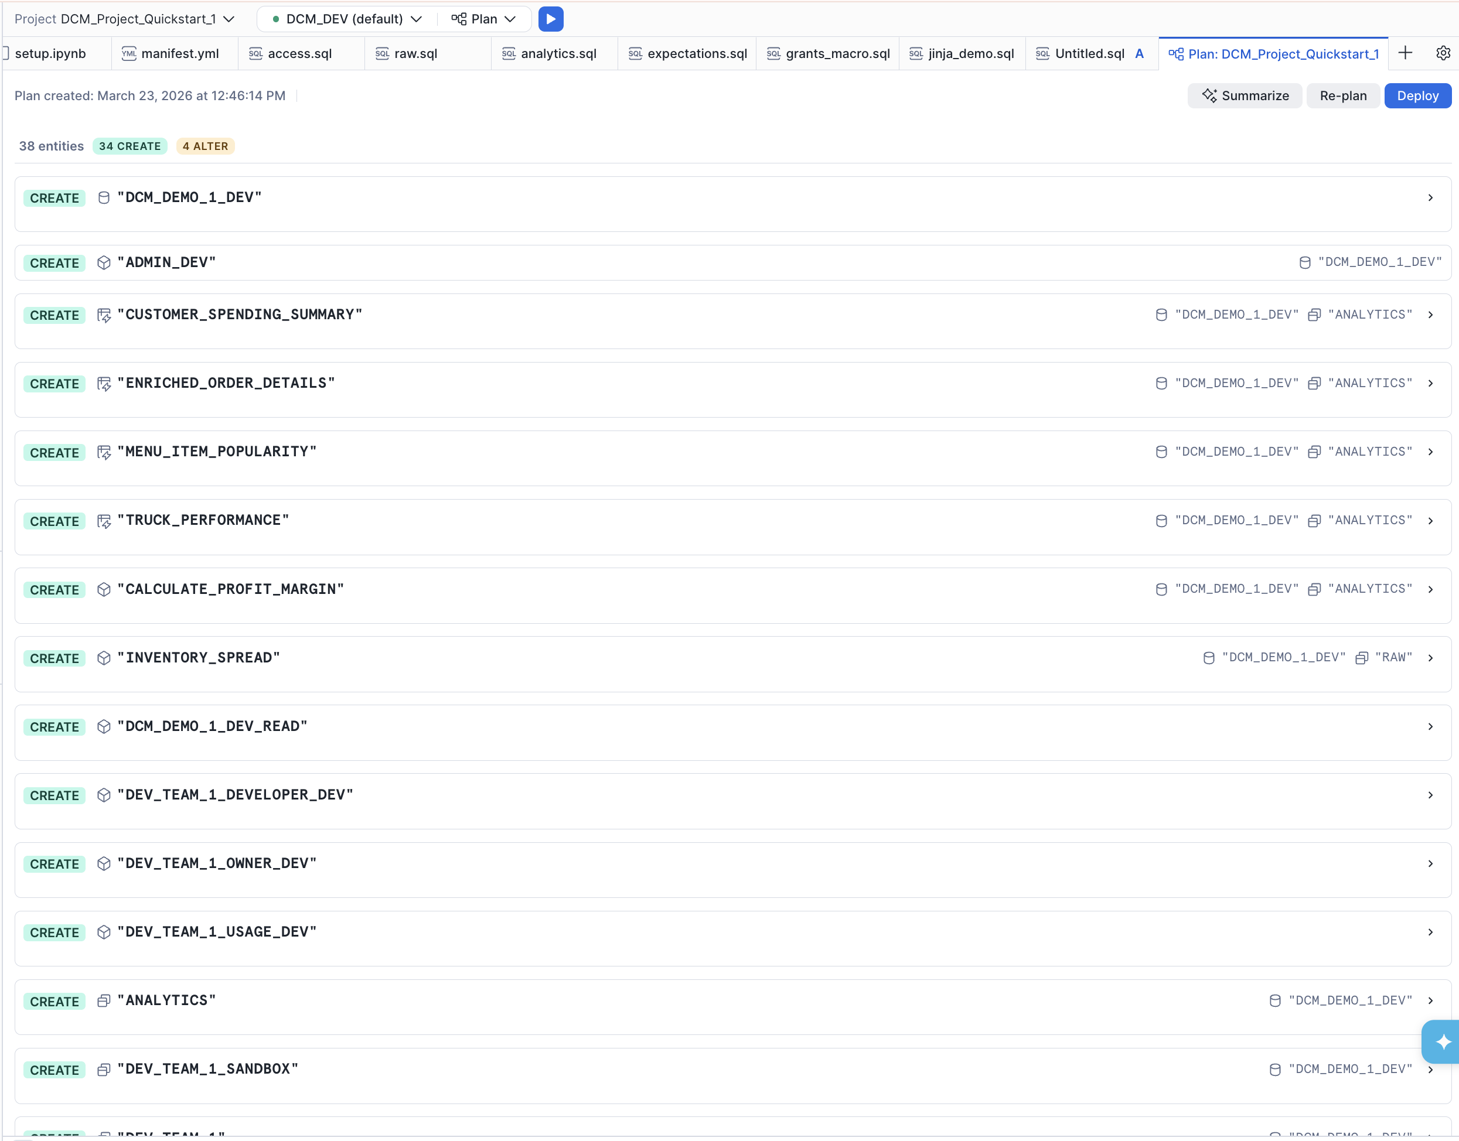Click database icon next to DCM_DEMO_1_DEV entity

pos(104,198)
